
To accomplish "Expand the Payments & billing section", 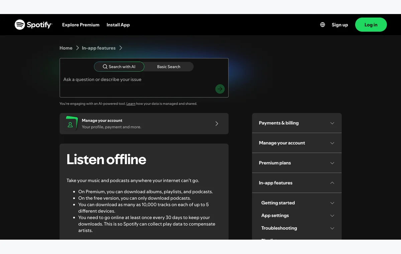I will tap(297, 123).
